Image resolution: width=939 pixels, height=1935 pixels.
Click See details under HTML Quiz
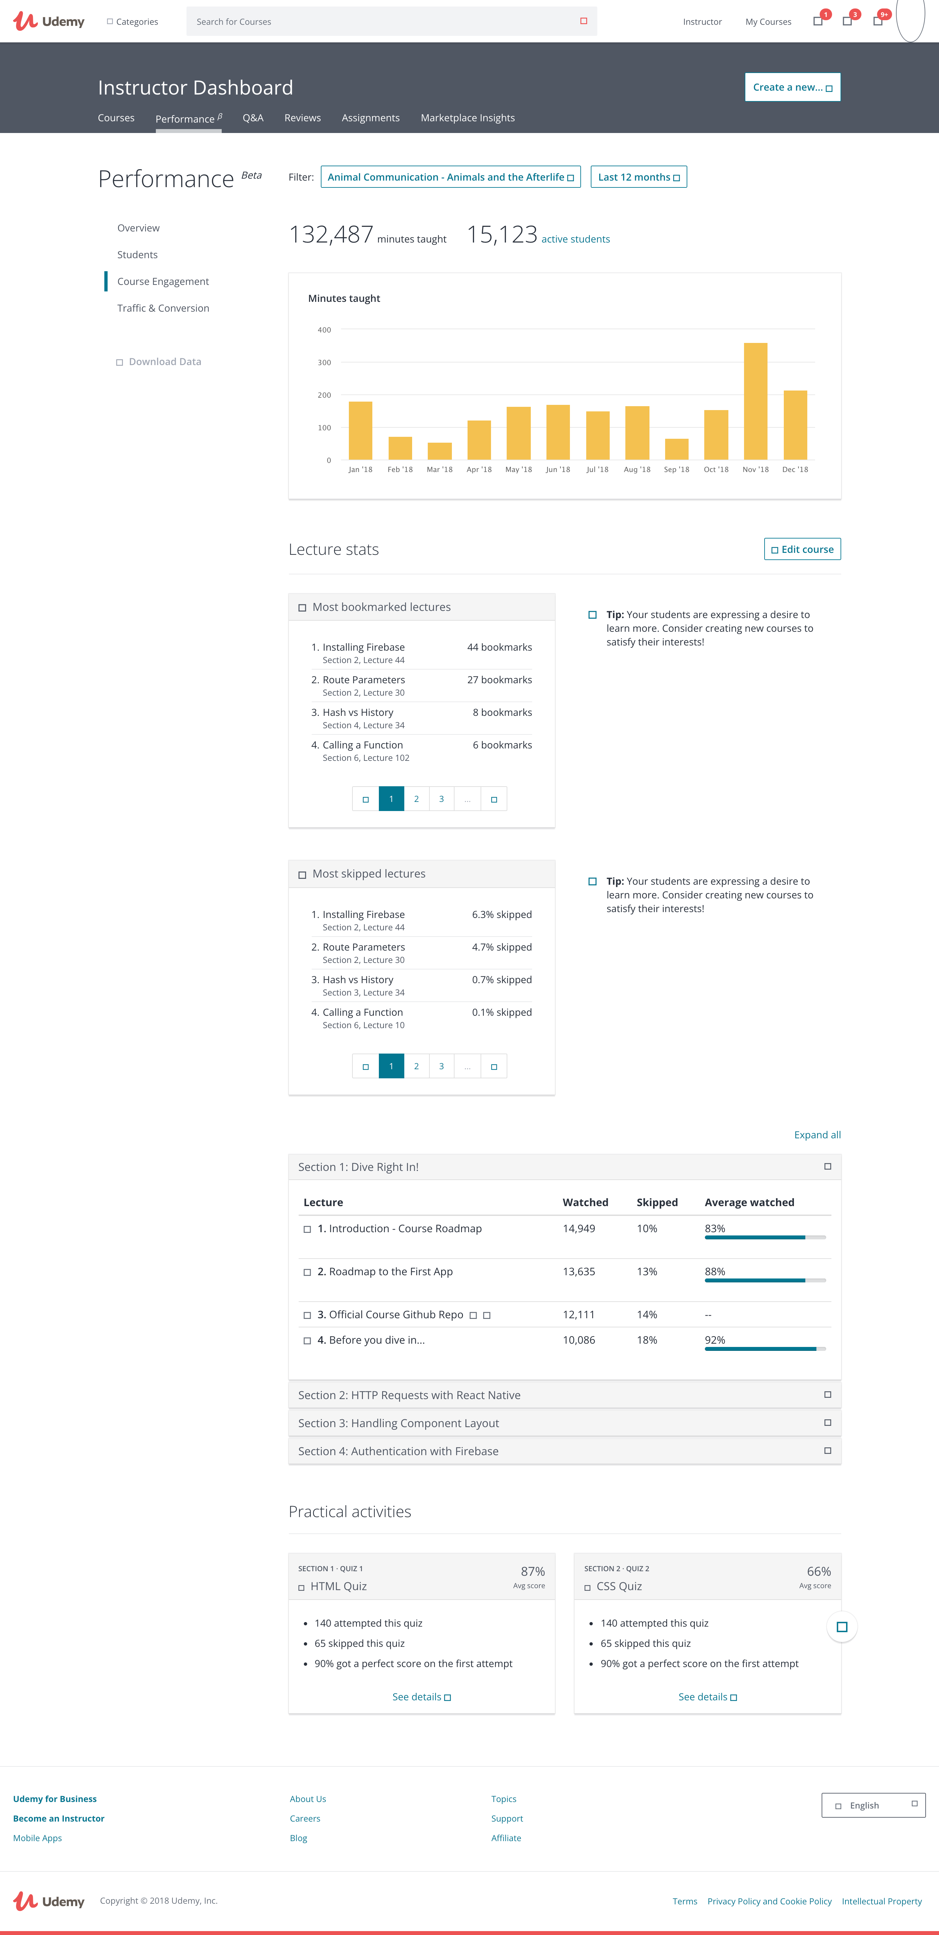pos(422,1697)
